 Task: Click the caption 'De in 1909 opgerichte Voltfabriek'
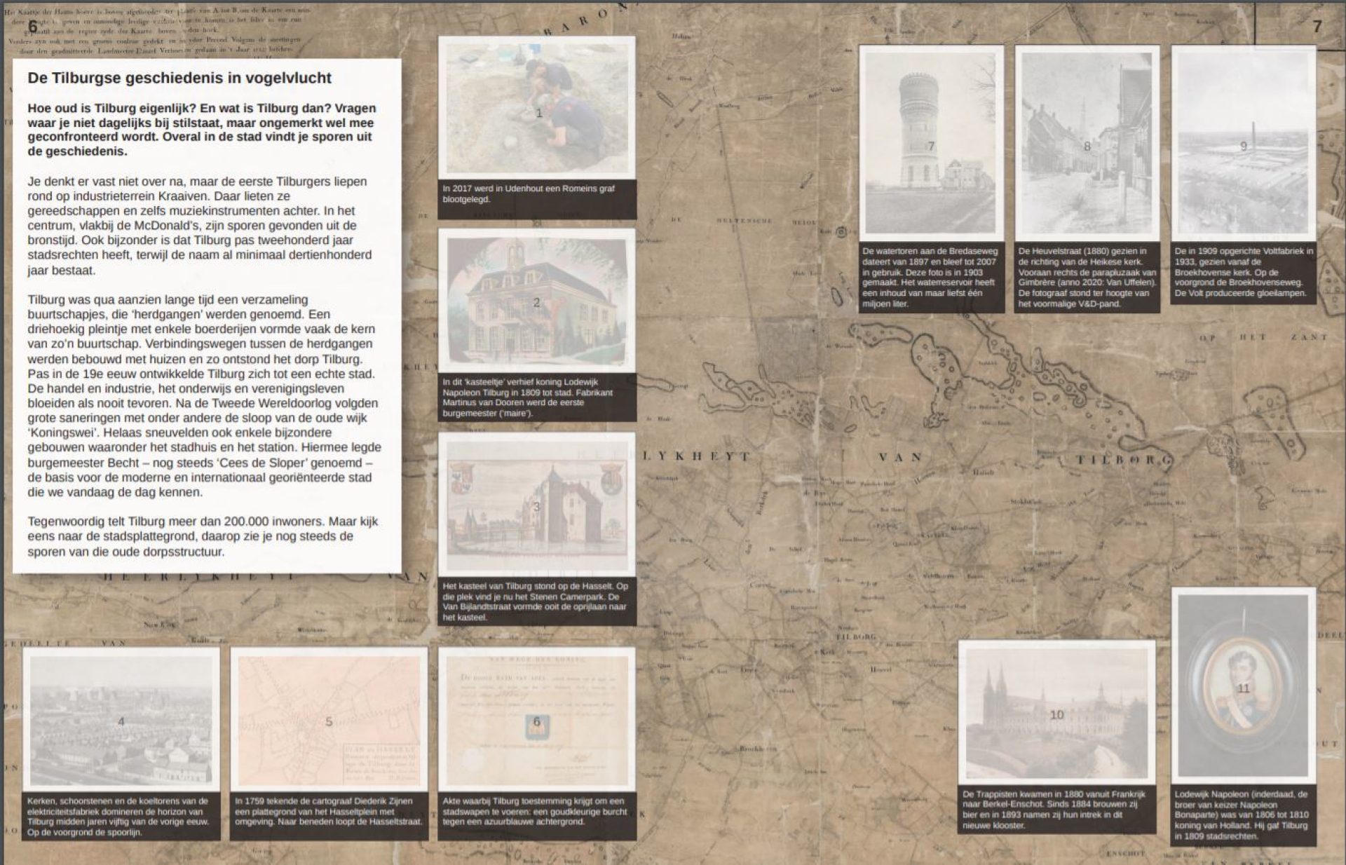click(1244, 273)
